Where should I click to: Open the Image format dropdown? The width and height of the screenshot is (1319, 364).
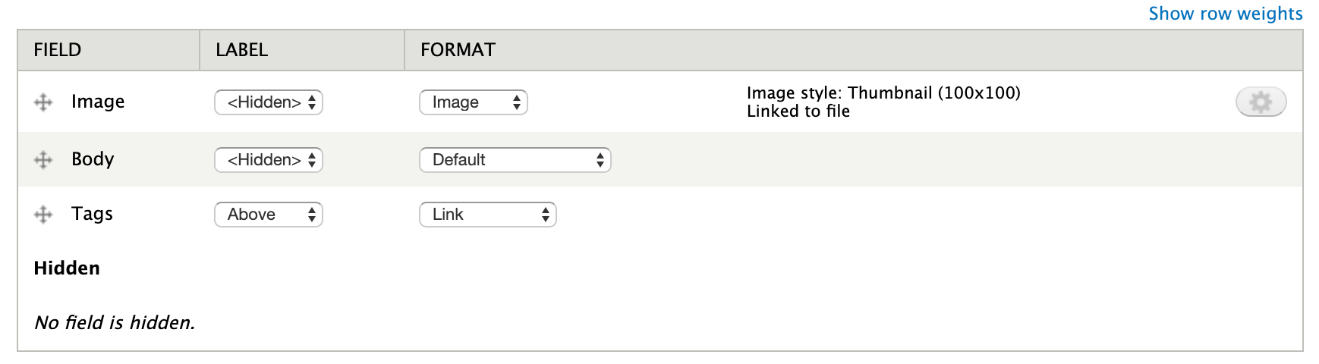point(474,102)
